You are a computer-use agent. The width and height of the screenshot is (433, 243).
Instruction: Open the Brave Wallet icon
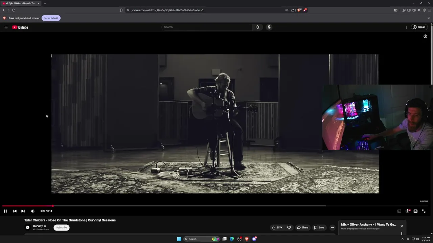414,10
